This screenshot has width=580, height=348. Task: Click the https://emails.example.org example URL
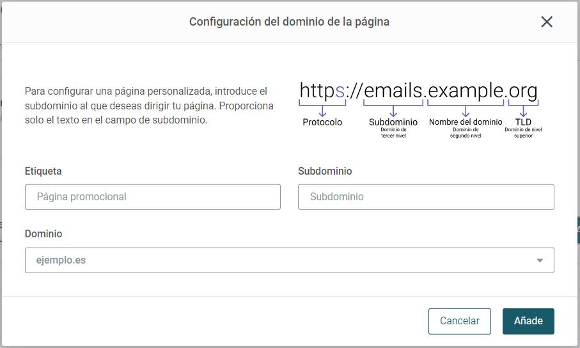point(418,90)
